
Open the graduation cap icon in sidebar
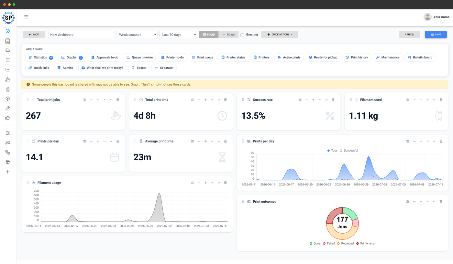coord(8,118)
